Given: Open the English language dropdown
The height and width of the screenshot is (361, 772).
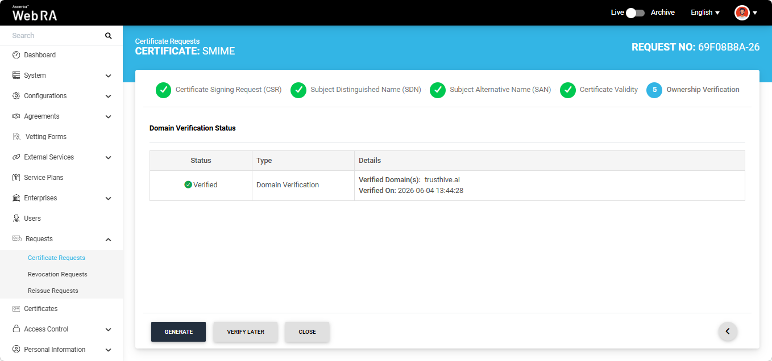Looking at the screenshot, I should click(705, 12).
